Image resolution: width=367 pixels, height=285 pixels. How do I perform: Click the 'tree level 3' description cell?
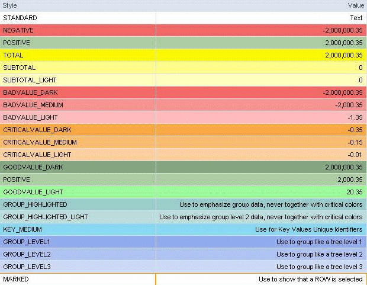pyautogui.click(x=319, y=267)
